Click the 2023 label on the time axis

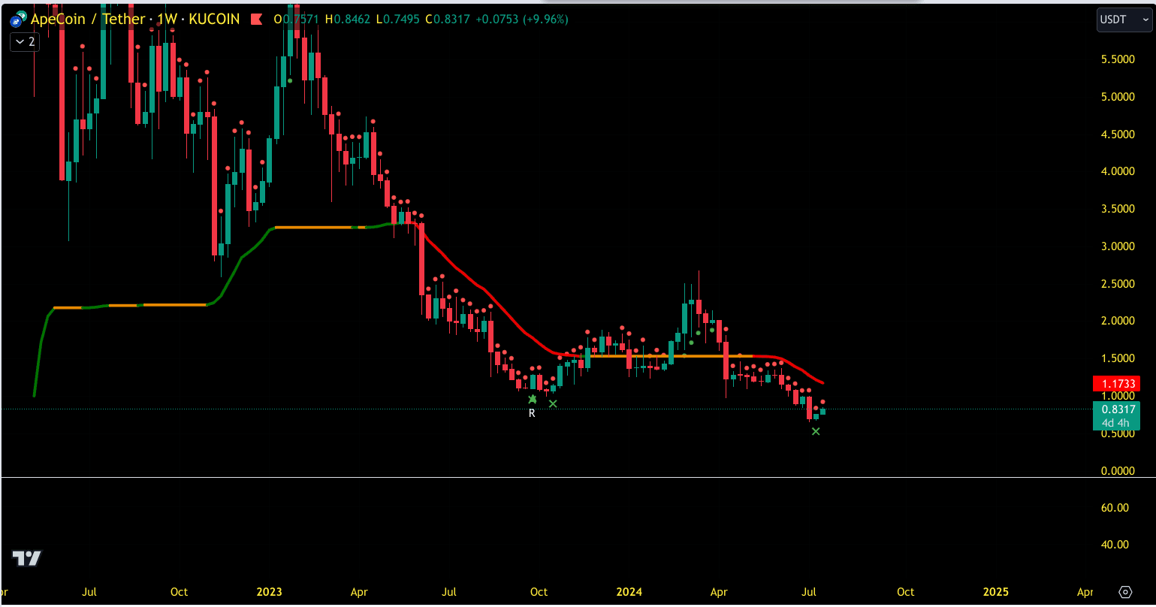[x=269, y=592]
